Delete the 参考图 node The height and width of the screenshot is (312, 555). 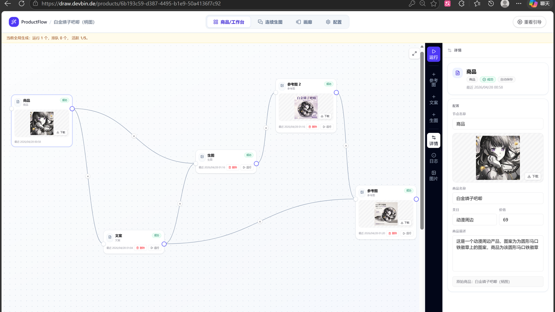click(x=393, y=233)
